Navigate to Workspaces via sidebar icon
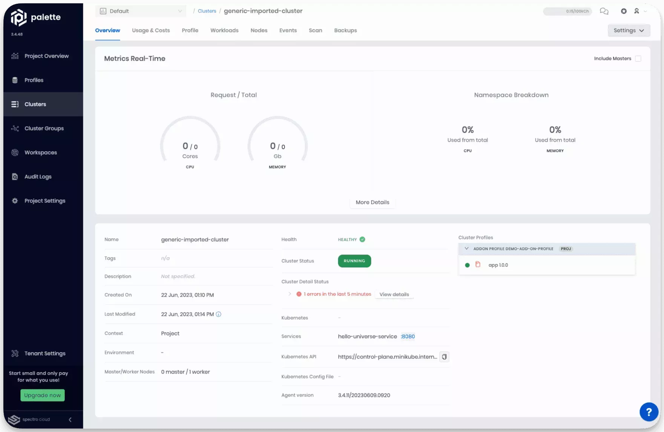Screen dimensions: 664x432 point(15,152)
